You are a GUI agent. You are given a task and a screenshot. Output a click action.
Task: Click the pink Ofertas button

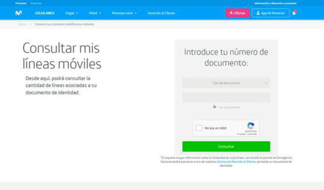237,13
